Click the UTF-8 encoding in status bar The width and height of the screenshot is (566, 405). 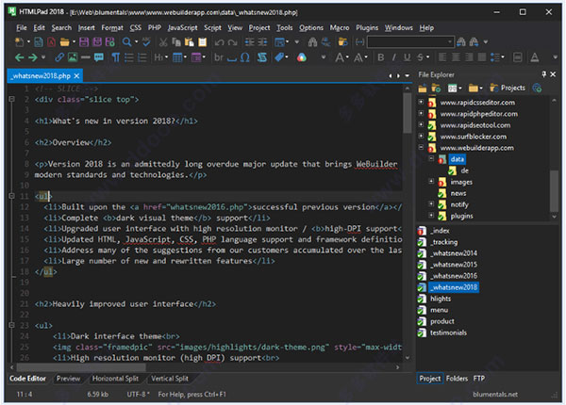138,395
